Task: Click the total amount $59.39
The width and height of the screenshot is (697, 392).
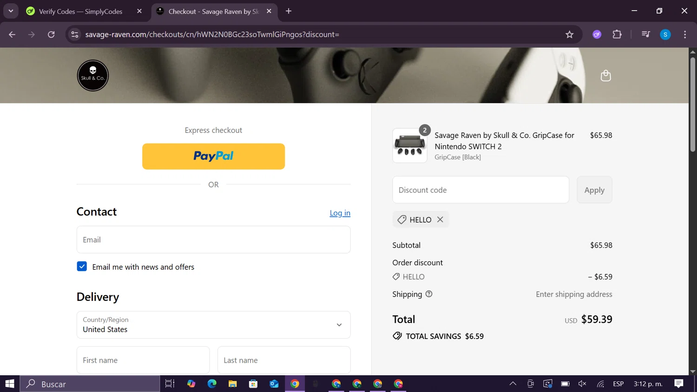Action: tap(597, 320)
